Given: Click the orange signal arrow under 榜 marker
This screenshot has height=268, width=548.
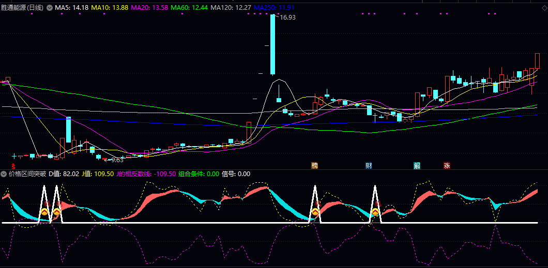Looking at the screenshot, I should 315,212.
